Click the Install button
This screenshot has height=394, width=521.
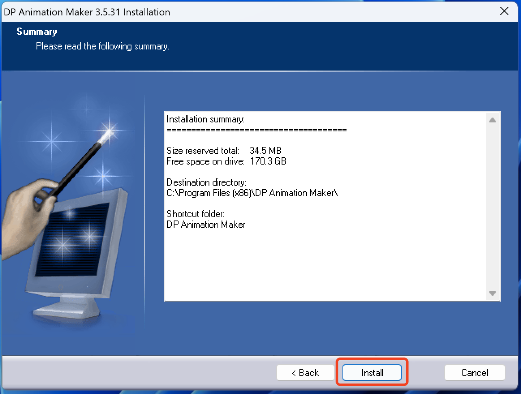(372, 373)
